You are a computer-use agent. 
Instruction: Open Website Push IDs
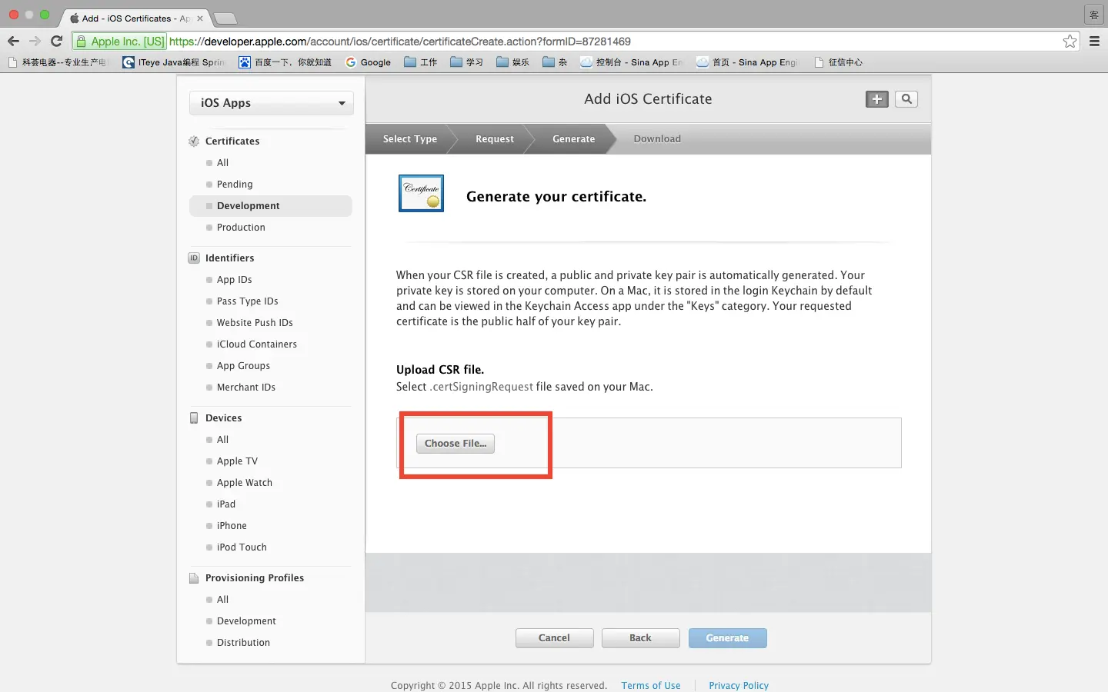(x=255, y=323)
